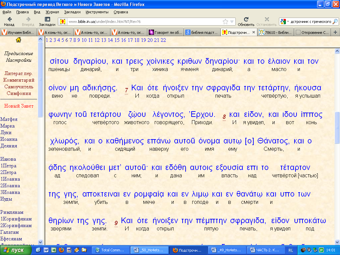The height and width of the screenshot is (255, 340).
Task: Click the main content scrollbar down arrow
Action: pyautogui.click(x=337, y=242)
